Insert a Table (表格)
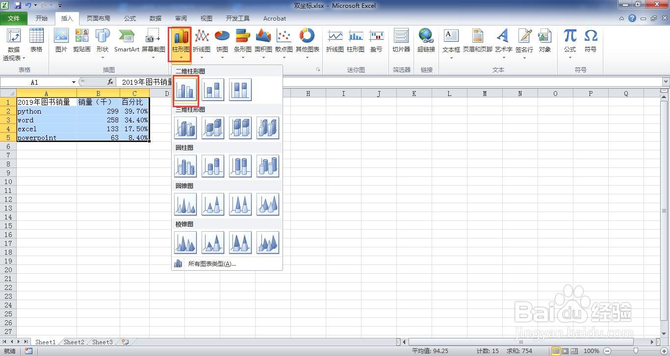Viewport: 670px width, 356px height. 36,41
